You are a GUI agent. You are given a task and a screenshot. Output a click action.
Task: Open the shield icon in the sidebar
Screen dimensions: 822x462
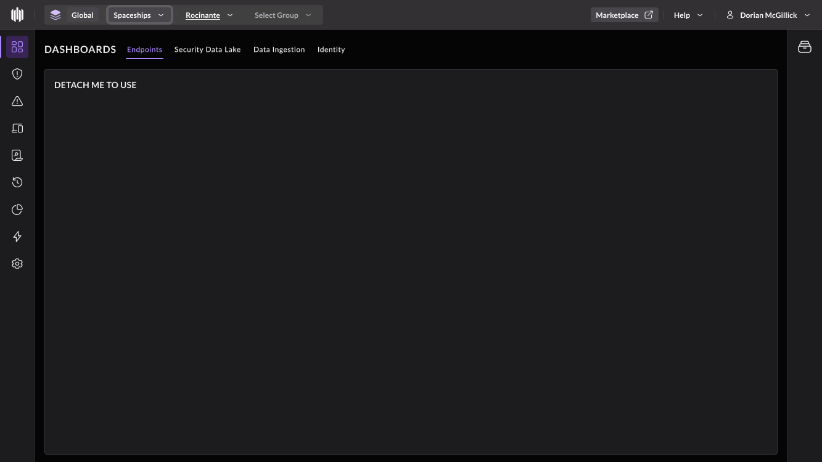(x=17, y=74)
